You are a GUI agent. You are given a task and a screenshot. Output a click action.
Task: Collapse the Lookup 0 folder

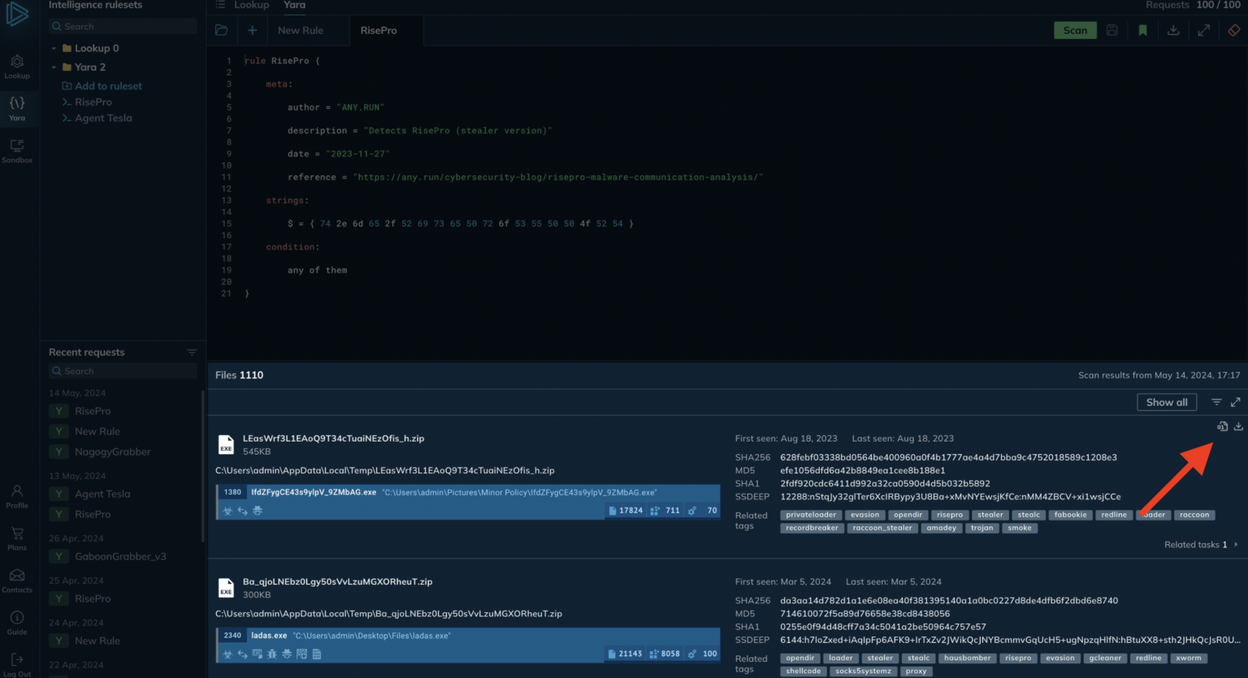coord(54,48)
